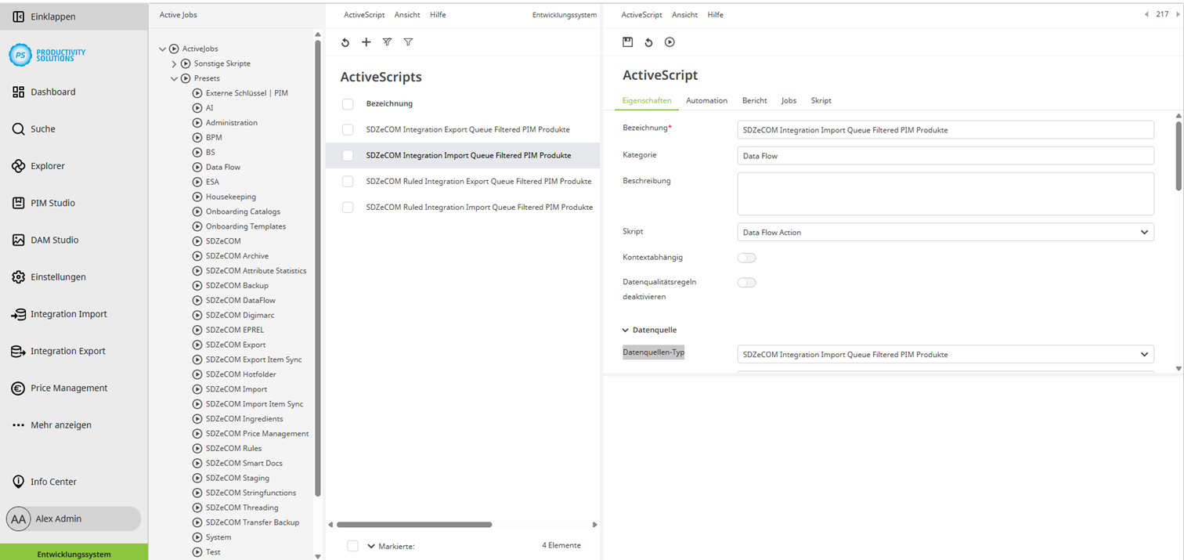
Task: Collapse the Presets tree node
Action: pyautogui.click(x=174, y=78)
